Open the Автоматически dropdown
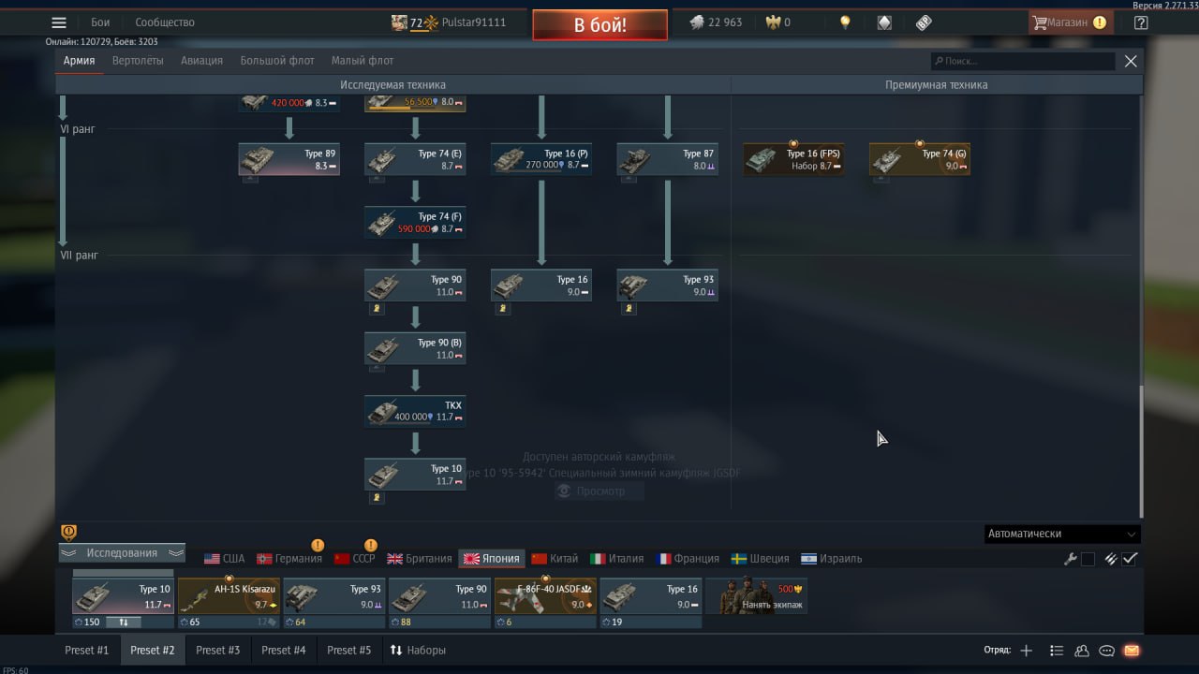This screenshot has height=674, width=1199. [1062, 534]
